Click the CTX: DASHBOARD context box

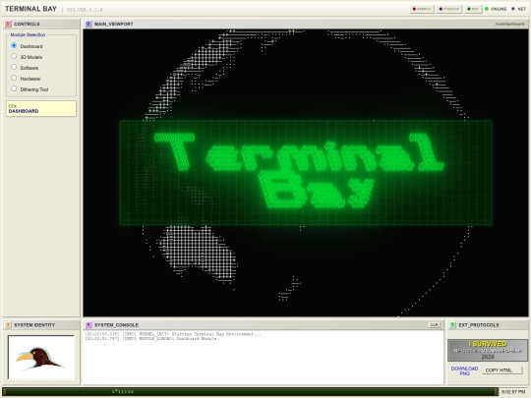tap(41, 109)
